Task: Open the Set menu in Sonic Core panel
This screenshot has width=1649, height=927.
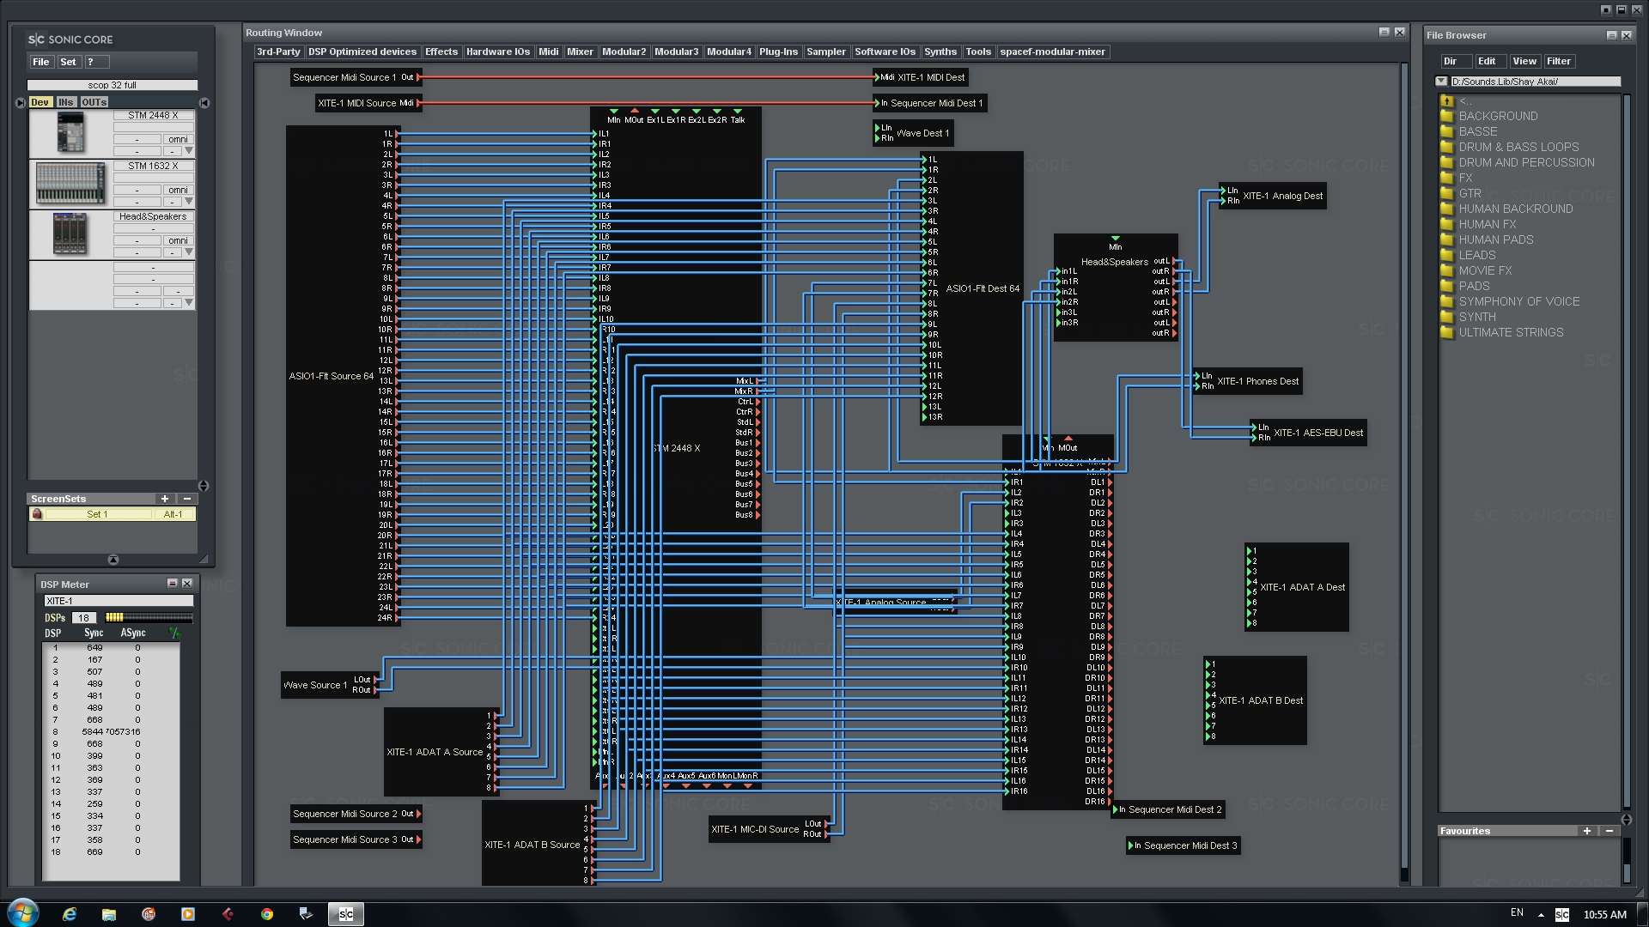Action: click(x=69, y=62)
